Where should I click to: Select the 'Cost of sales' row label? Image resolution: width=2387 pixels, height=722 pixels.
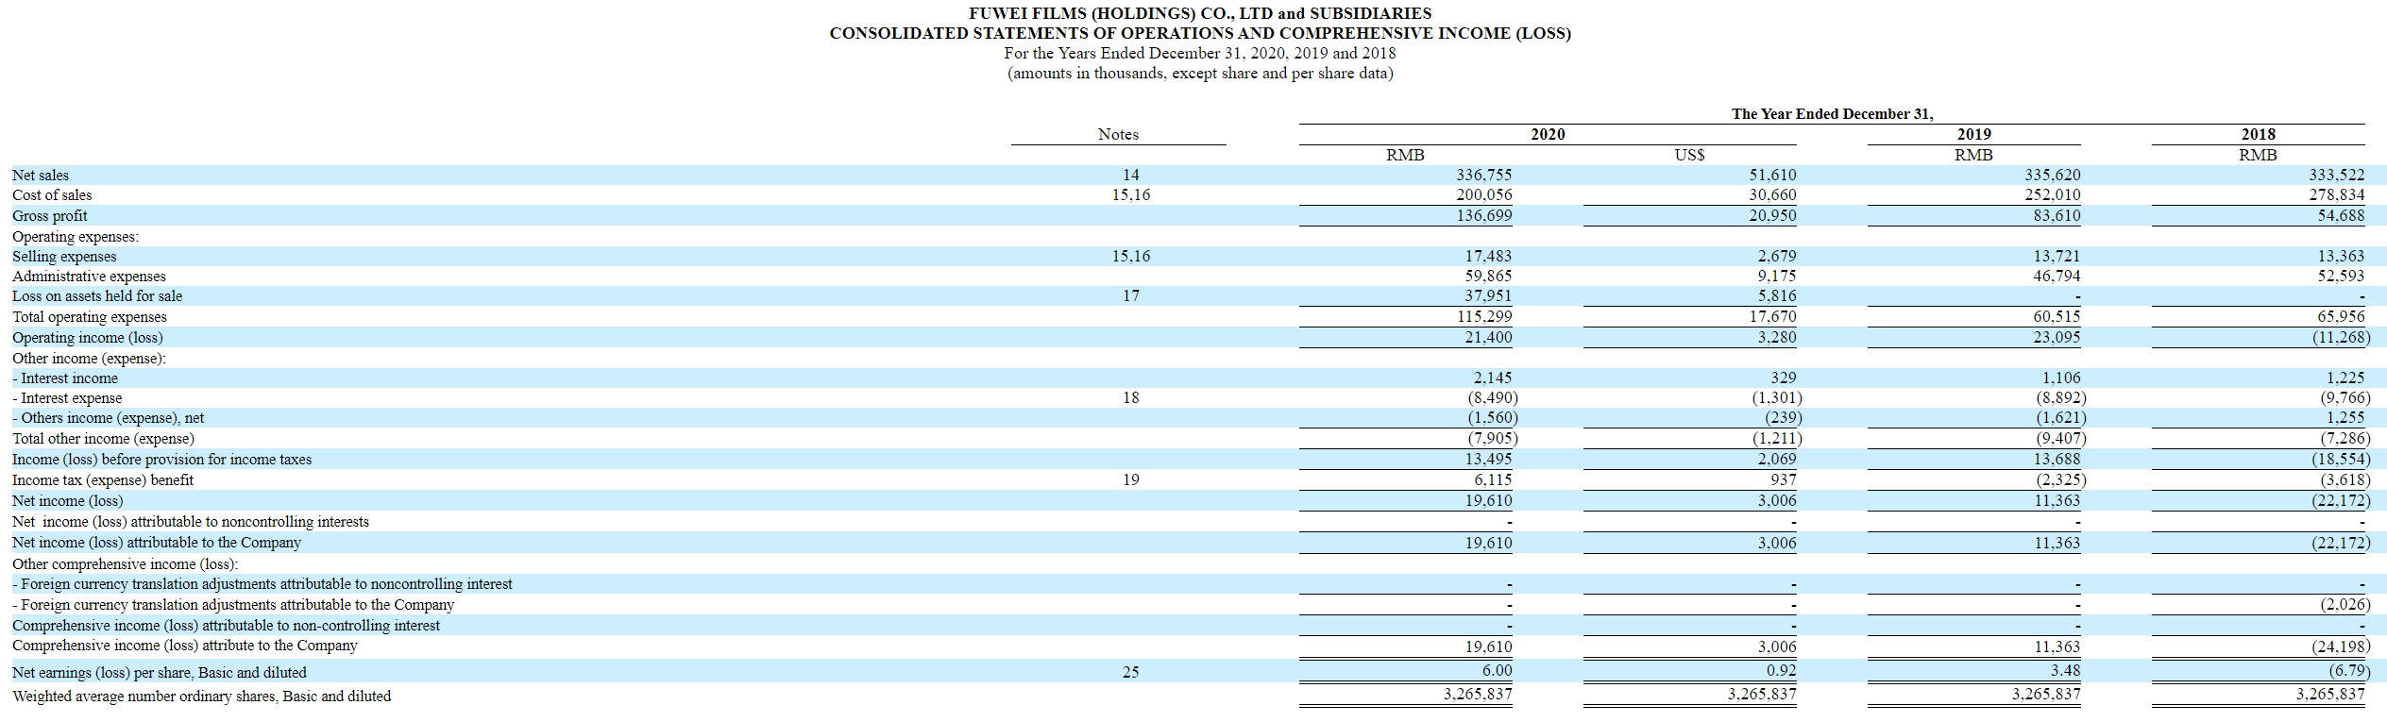52,195
